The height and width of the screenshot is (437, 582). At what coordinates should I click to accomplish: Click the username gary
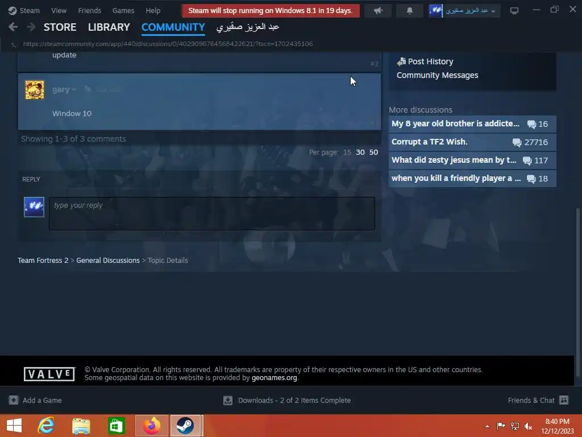(61, 89)
